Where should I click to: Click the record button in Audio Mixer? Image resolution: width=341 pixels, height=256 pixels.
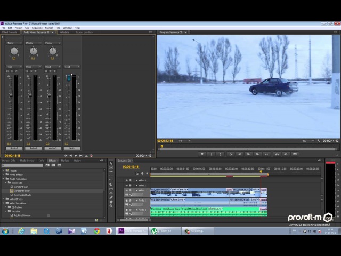91,155
